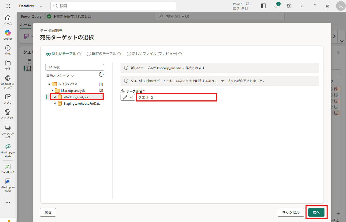Open the settings gear icon

tap(289, 6)
